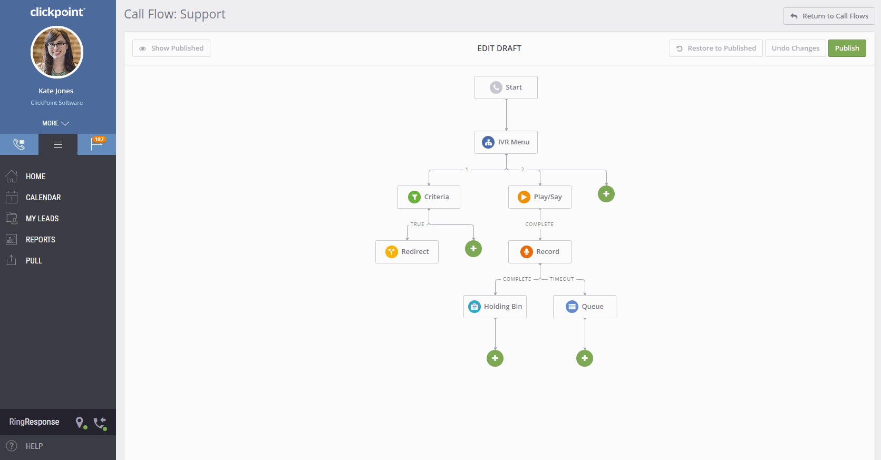Open the hamburger list menu tab
The height and width of the screenshot is (460, 881).
click(x=58, y=144)
